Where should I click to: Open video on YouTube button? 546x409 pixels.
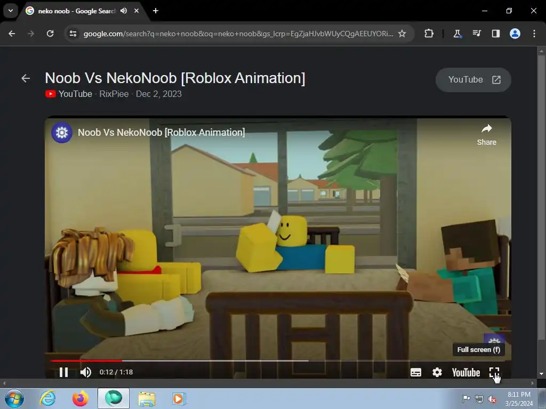(473, 80)
